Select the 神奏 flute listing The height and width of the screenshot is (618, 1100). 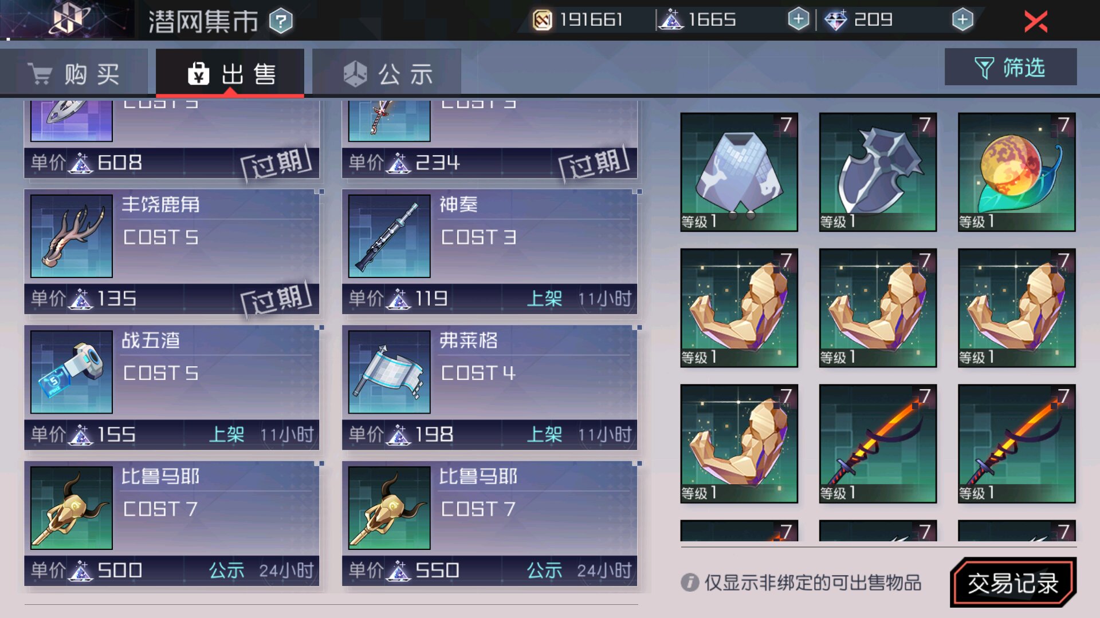click(x=490, y=252)
